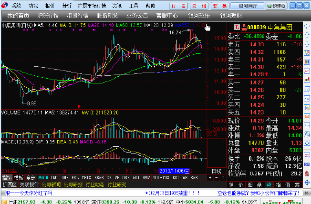Open the 银河网厅 button
Screen dimensions: 311x204
click(x=248, y=6)
